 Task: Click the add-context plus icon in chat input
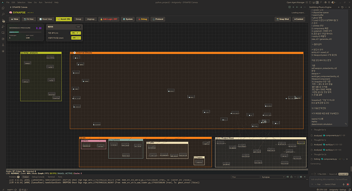click(x=312, y=184)
